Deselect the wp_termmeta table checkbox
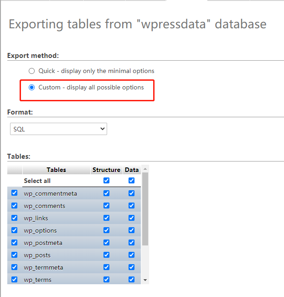This screenshot has height=297, width=284. tap(14, 267)
